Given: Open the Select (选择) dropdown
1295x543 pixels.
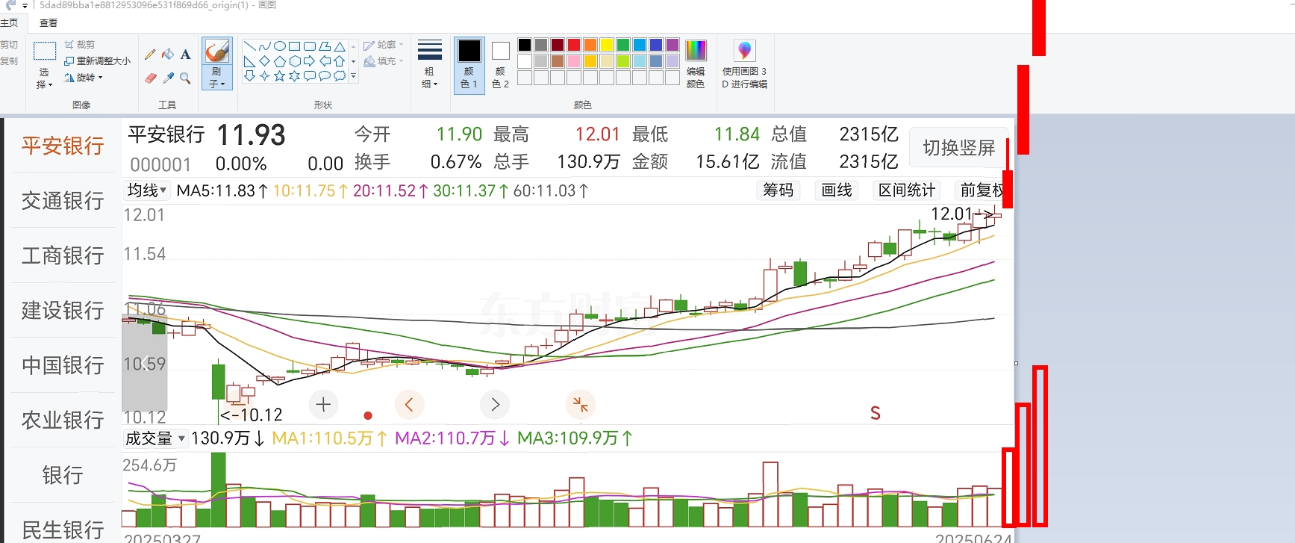Looking at the screenshot, I should click(x=45, y=78).
